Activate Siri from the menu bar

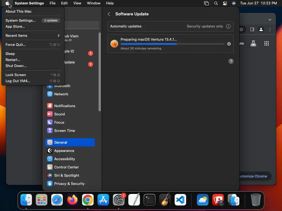(234, 3)
